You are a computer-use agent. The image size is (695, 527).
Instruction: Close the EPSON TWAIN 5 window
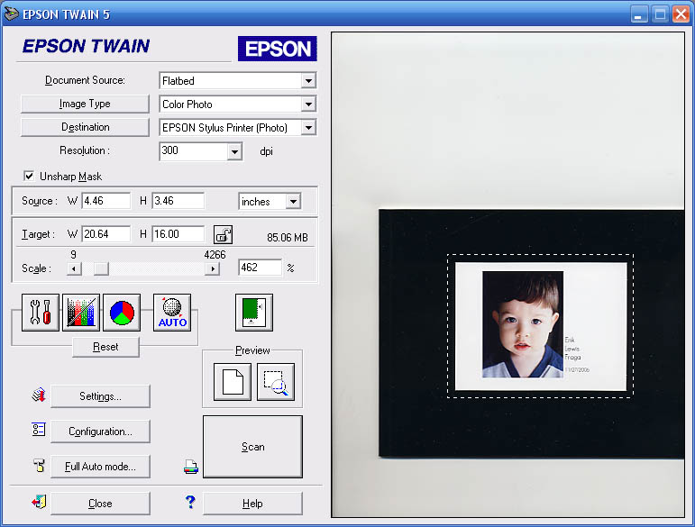681,14
